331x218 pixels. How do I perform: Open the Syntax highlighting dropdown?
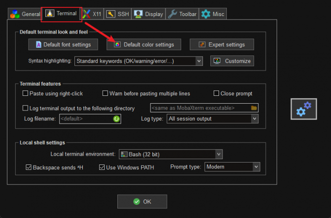pyautogui.click(x=139, y=61)
